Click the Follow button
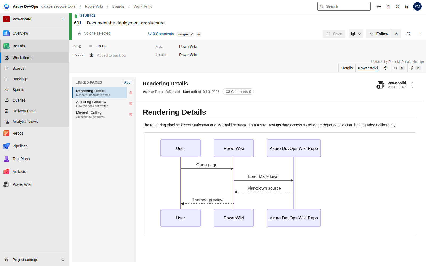Viewport: 426px width, 266px height. click(x=379, y=34)
